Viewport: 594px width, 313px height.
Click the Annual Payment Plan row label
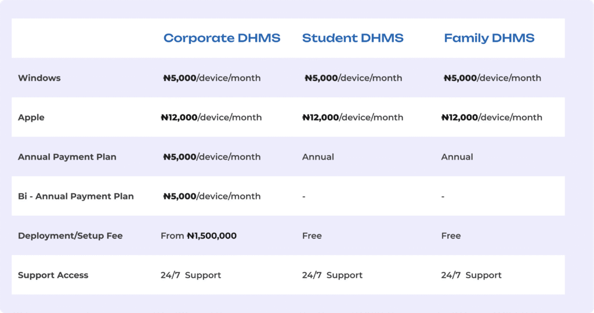tap(67, 157)
